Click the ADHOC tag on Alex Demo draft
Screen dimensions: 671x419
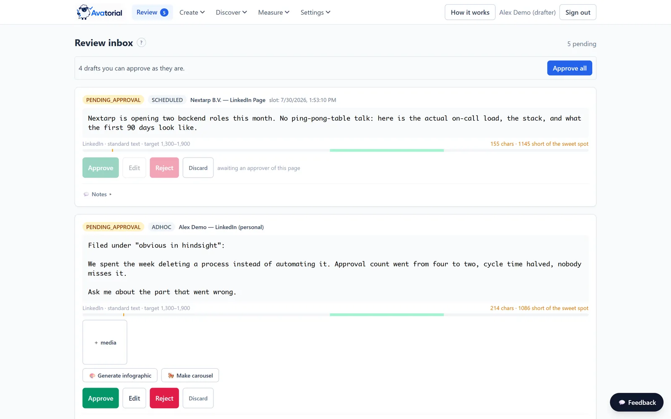[161, 227]
